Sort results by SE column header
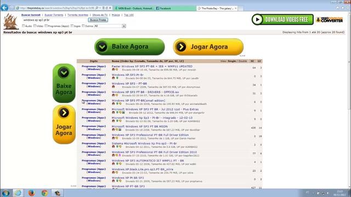This screenshot has width=351, height=197. [252, 61]
